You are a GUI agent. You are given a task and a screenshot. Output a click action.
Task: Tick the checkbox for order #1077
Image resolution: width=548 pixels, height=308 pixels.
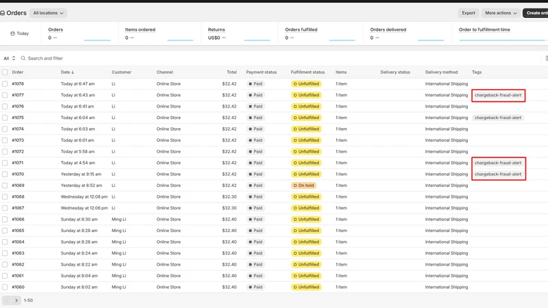coord(5,95)
